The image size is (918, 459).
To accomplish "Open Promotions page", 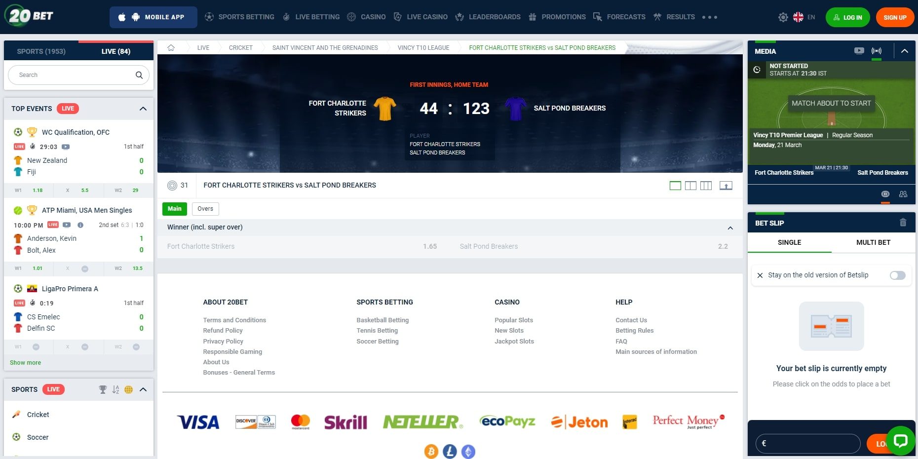I will (557, 17).
